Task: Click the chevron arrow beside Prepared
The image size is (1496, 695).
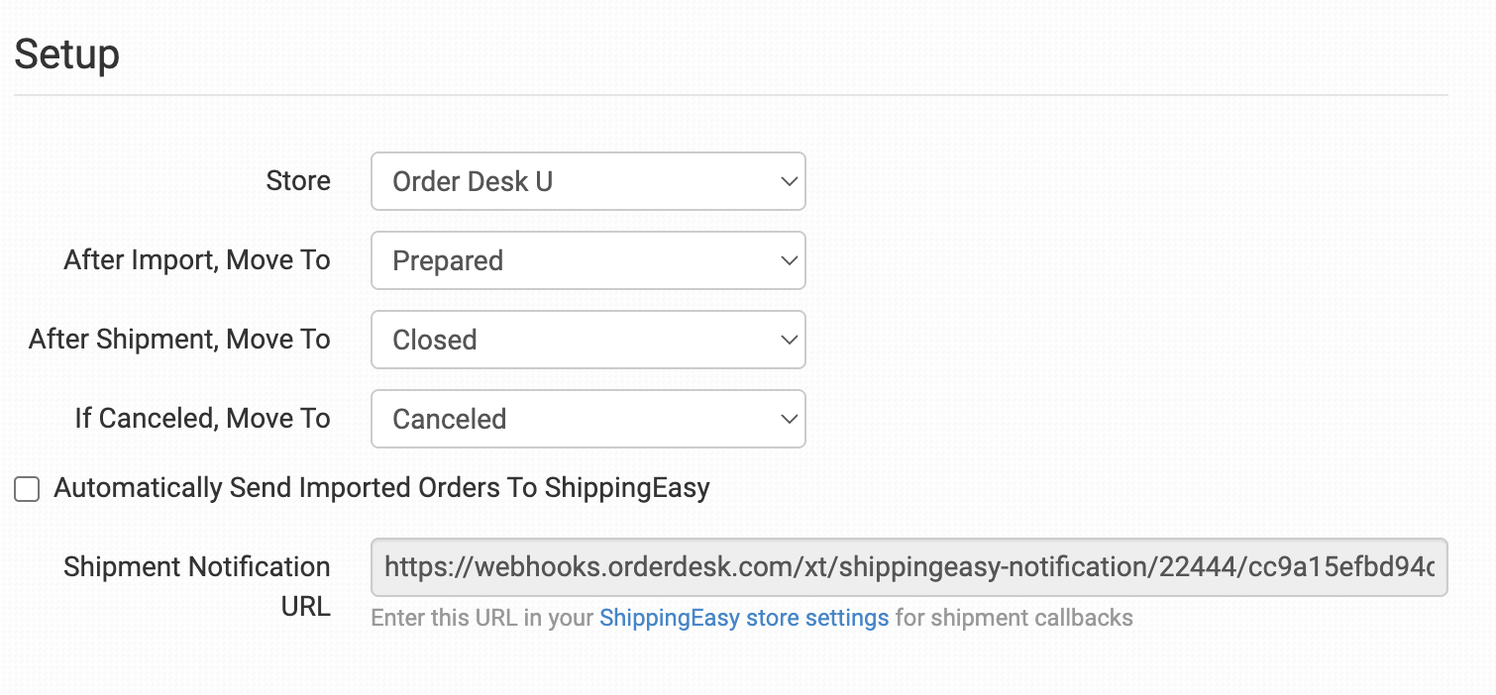Action: click(789, 260)
